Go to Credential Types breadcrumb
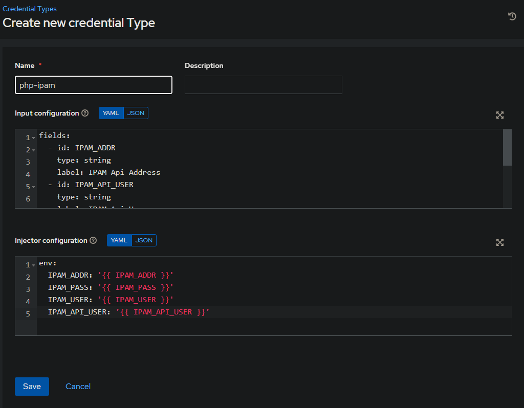The height and width of the screenshot is (408, 524). (x=30, y=9)
